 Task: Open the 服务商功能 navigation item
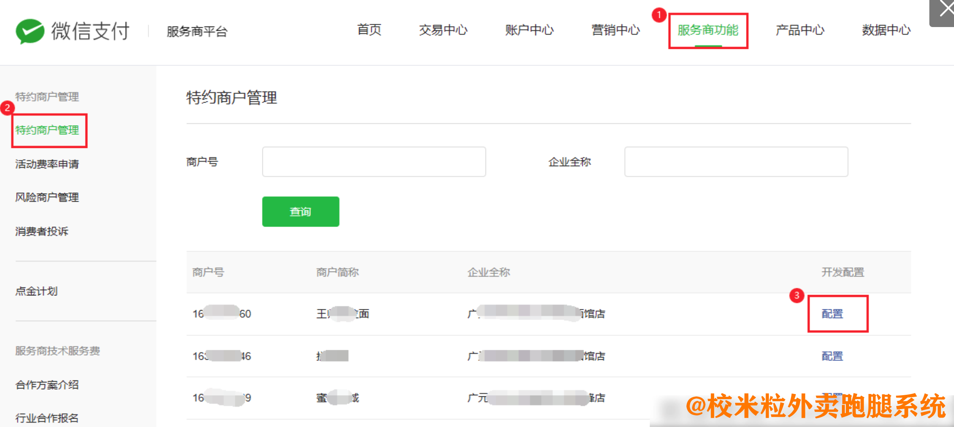tap(708, 31)
